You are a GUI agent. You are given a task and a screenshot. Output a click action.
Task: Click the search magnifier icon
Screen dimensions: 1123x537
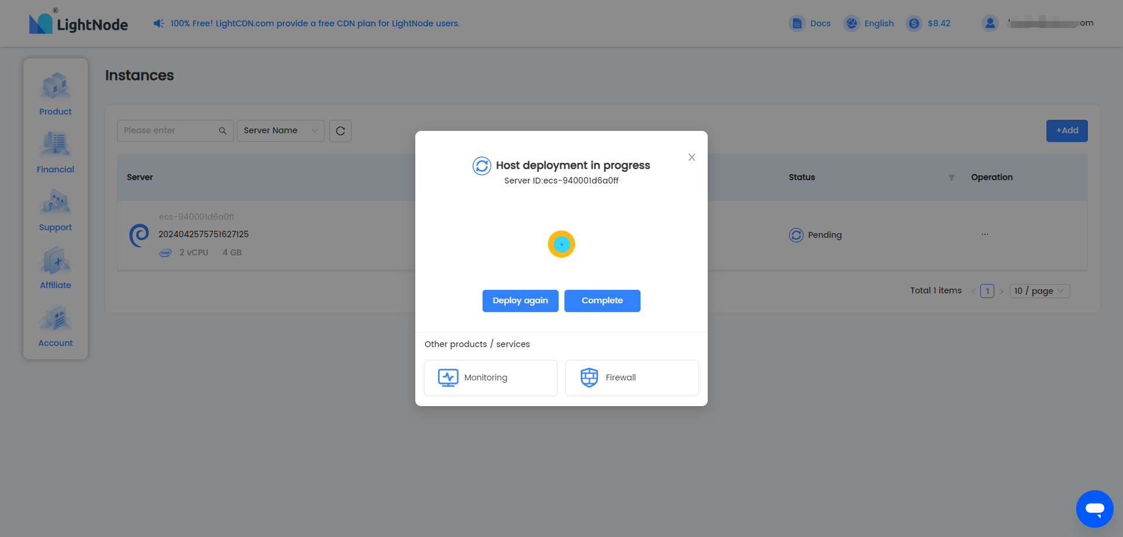pos(223,131)
